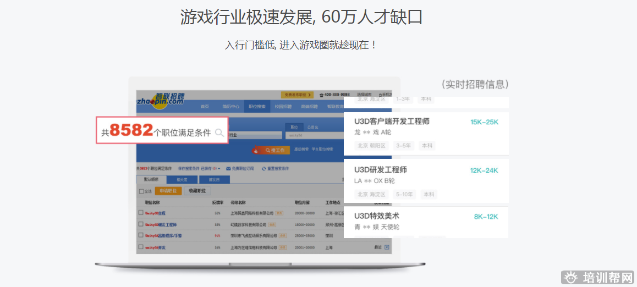637x287 pixels.
Task: Switch to the 相关度 sort tab
Action: 182,180
